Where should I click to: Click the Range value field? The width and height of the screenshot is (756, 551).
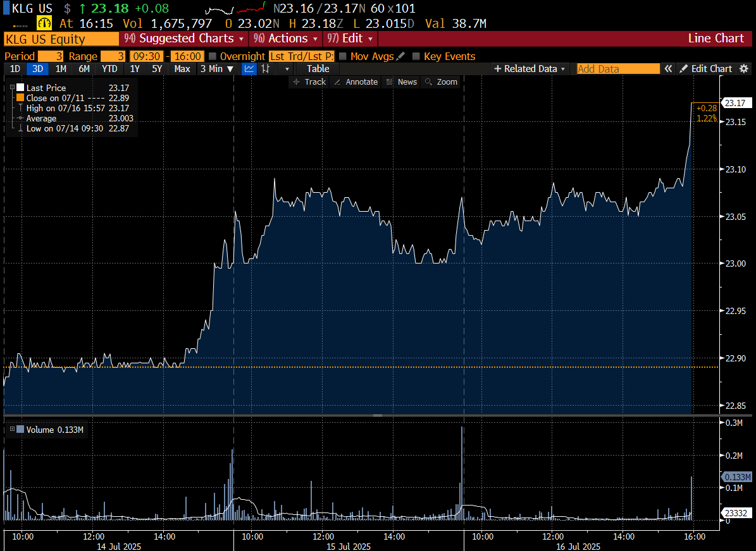click(x=113, y=56)
